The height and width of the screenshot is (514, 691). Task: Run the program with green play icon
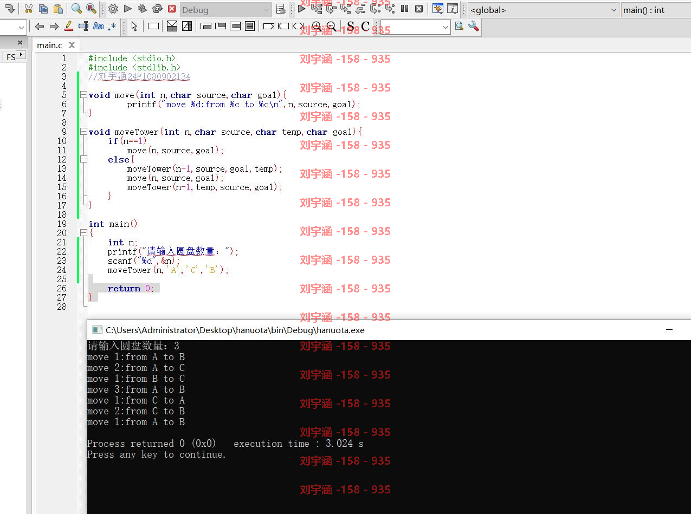128,9
